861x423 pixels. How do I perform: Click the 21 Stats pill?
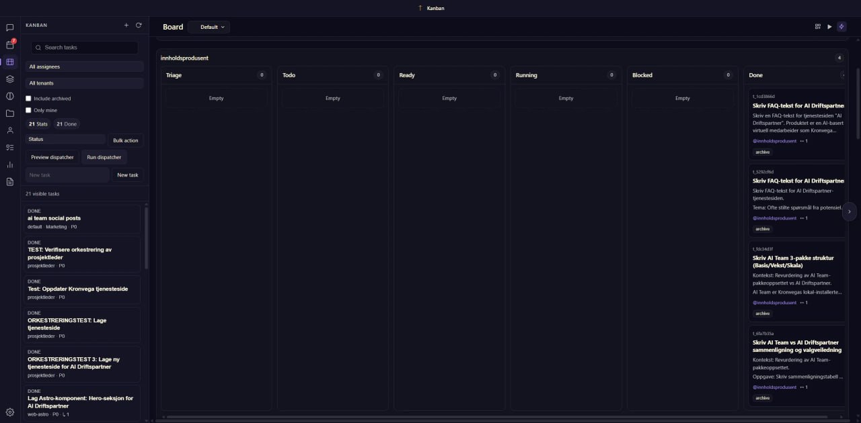click(38, 124)
